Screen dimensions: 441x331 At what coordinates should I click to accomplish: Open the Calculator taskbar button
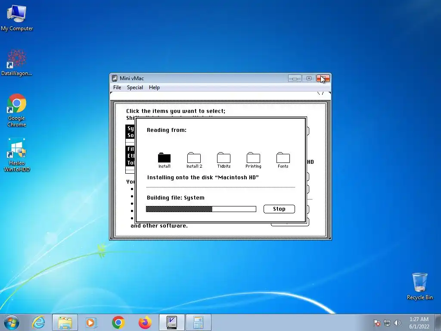[x=198, y=322]
